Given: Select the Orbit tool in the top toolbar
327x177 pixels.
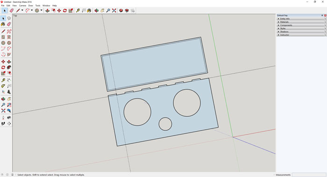Looking at the screenshot, I should point(96,10).
